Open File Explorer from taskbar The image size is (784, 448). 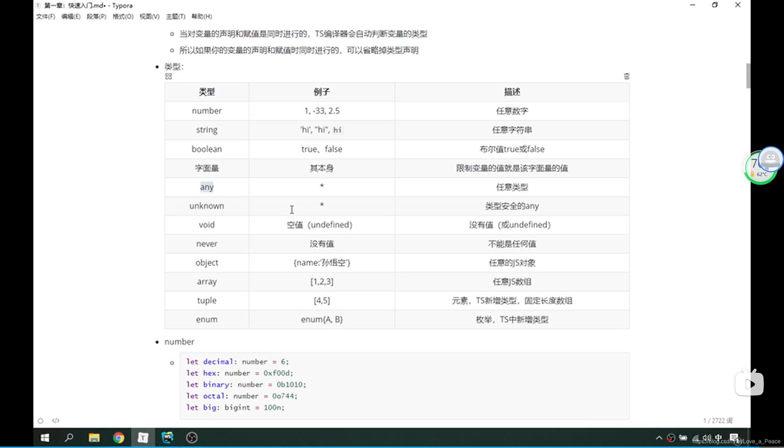click(x=94, y=438)
